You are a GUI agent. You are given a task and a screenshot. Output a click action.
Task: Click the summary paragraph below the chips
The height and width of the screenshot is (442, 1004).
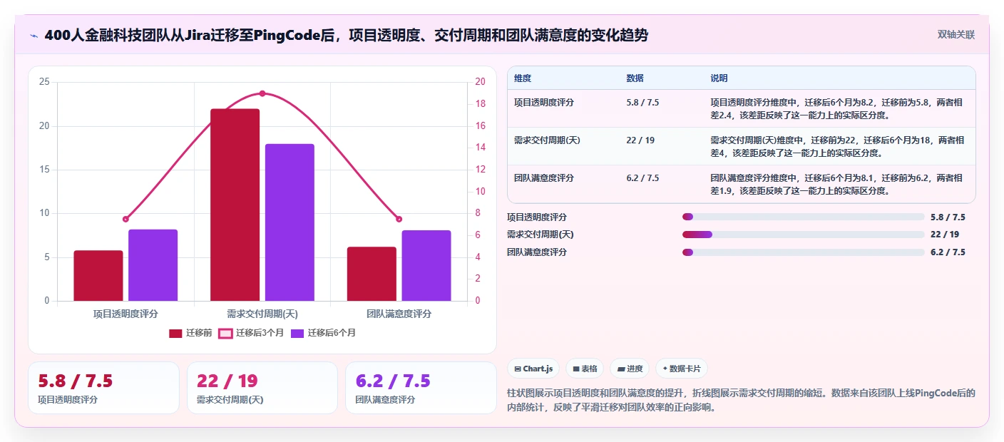741,401
